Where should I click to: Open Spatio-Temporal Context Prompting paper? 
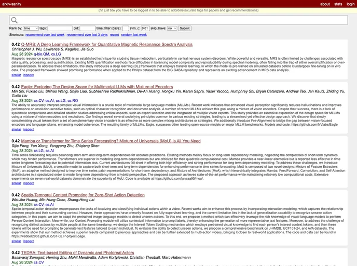tap(83, 195)
